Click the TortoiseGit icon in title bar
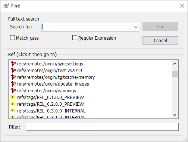 6,6
